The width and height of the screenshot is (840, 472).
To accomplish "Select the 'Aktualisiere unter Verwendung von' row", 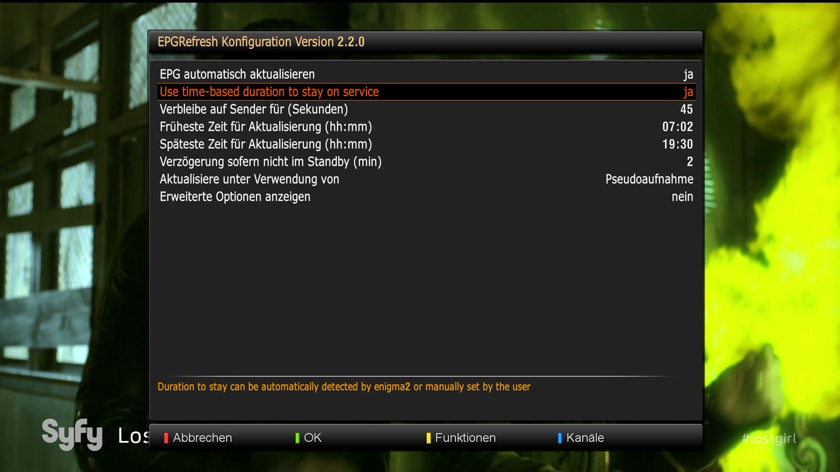I will point(427,179).
